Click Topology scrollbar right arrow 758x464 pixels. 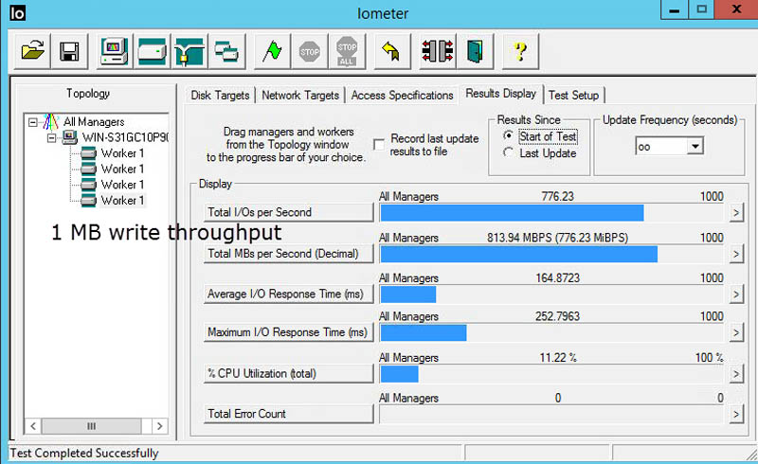[x=159, y=426]
